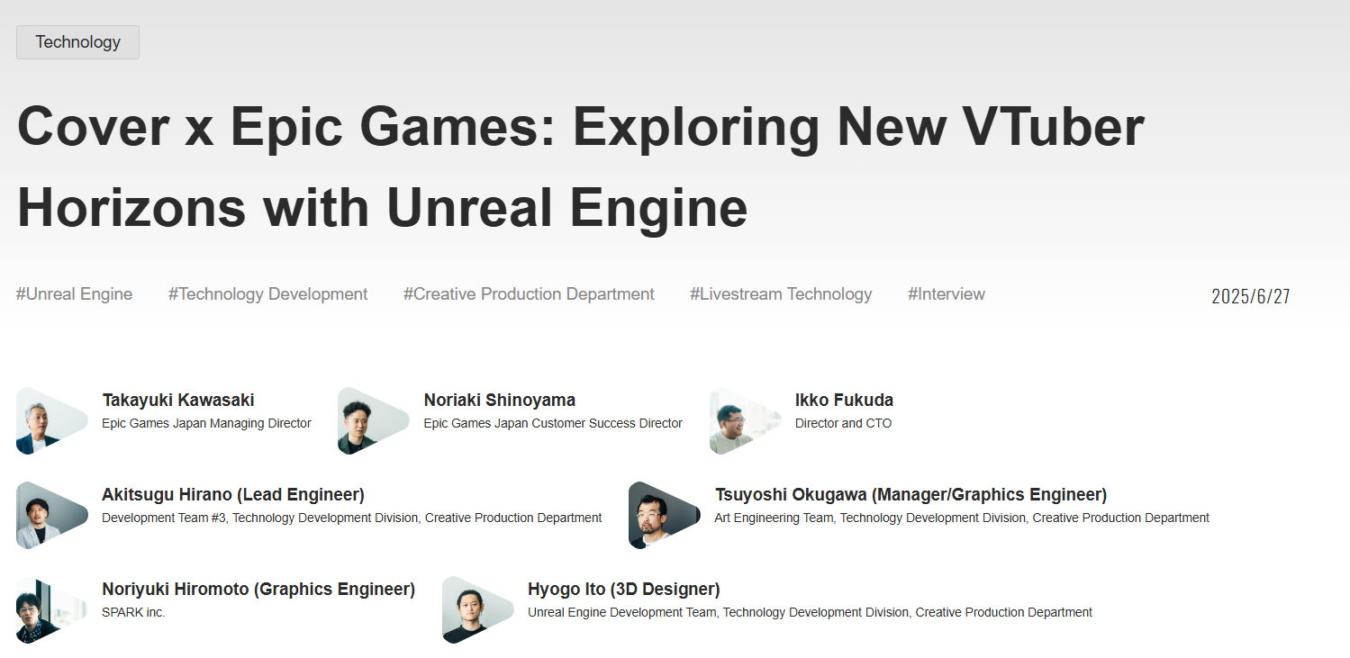This screenshot has width=1350, height=658.
Task: Click the #Interview tag
Action: coord(946,294)
